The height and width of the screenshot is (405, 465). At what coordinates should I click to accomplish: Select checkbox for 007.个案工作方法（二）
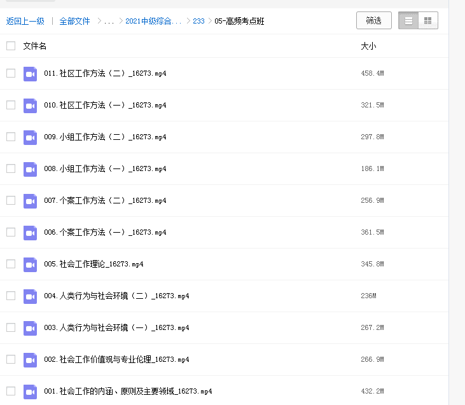tap(11, 200)
